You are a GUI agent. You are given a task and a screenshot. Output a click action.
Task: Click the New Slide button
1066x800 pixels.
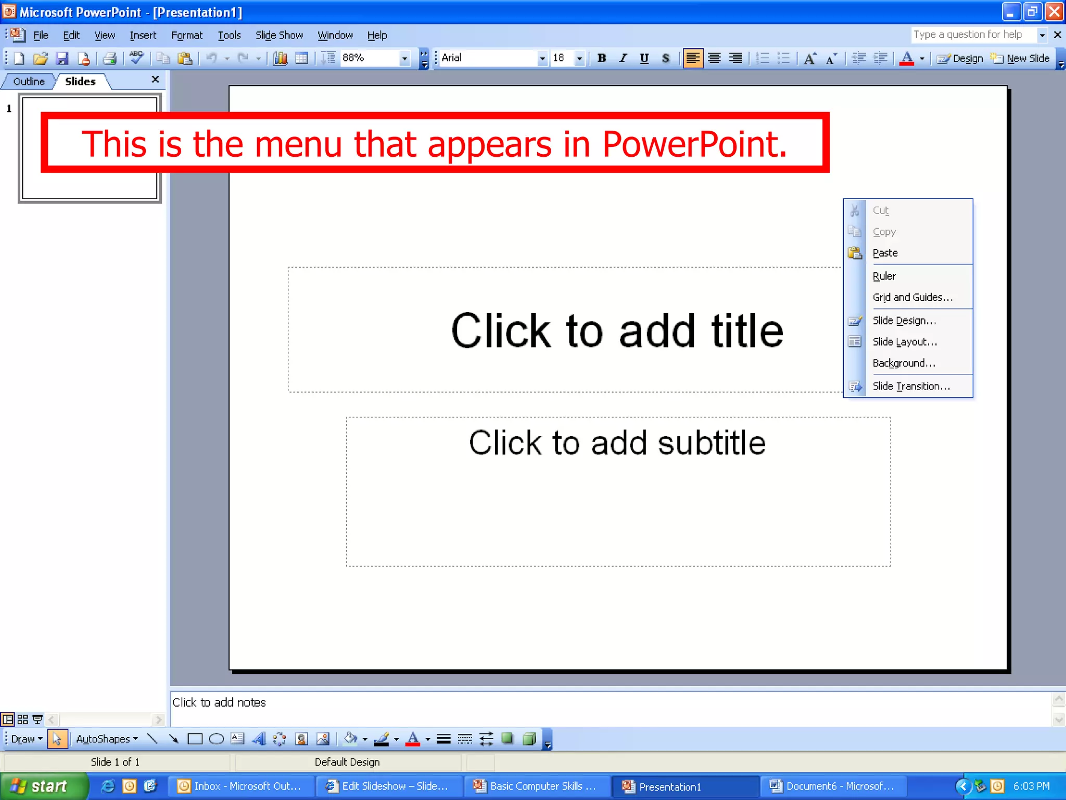click(1020, 58)
